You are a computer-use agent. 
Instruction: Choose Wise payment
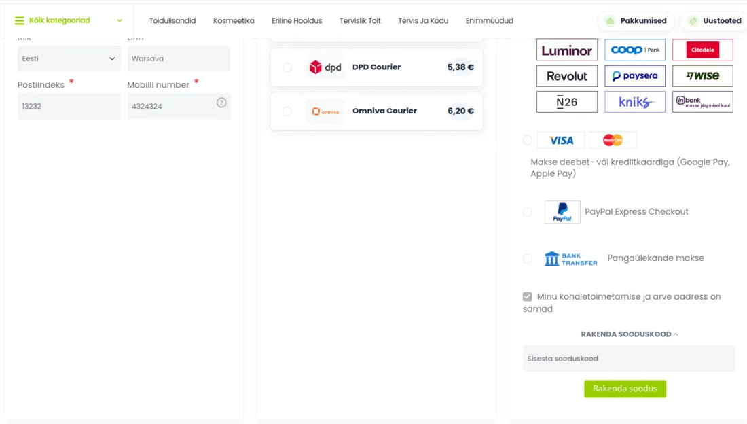(703, 76)
